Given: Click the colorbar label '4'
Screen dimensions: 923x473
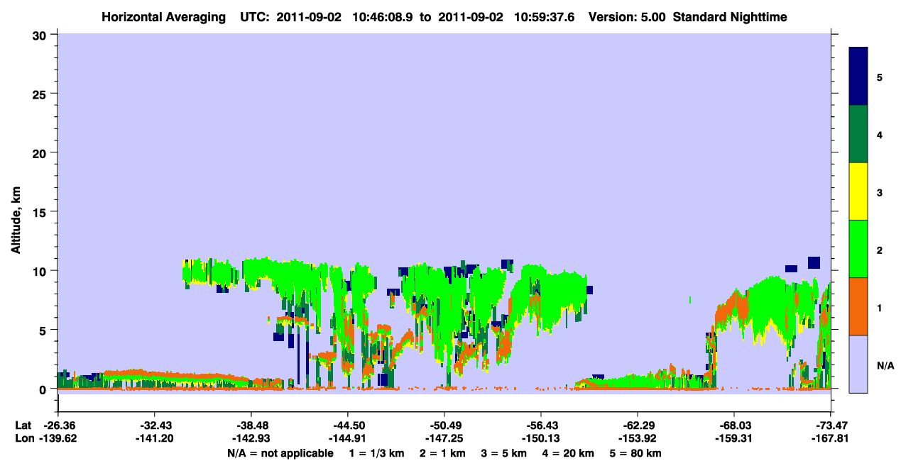Looking at the screenshot, I should pos(880,135).
